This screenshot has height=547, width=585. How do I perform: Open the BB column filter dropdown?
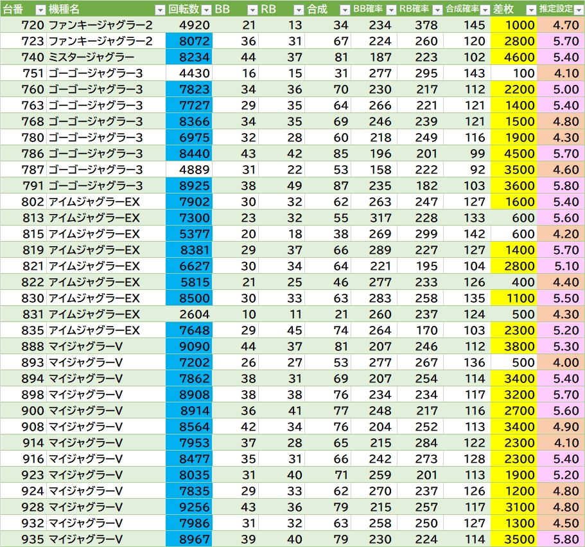tap(252, 10)
